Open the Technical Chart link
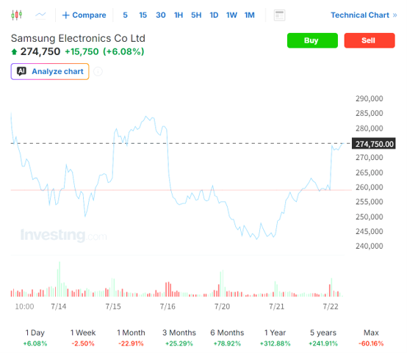The height and width of the screenshot is (353, 407). (364, 15)
